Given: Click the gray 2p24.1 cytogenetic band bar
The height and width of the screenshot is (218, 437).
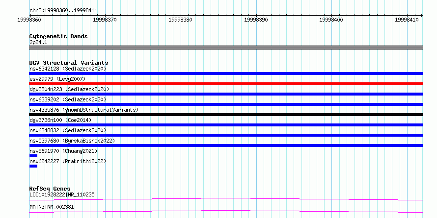Looking at the screenshot, I should click(x=226, y=48).
